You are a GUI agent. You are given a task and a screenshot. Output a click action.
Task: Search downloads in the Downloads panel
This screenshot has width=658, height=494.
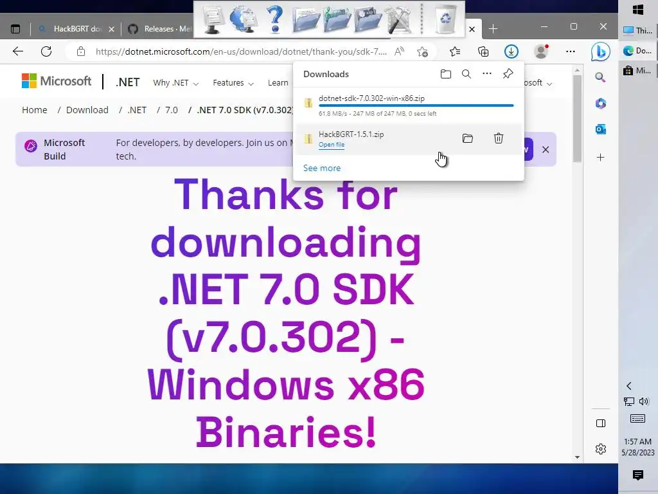467,74
